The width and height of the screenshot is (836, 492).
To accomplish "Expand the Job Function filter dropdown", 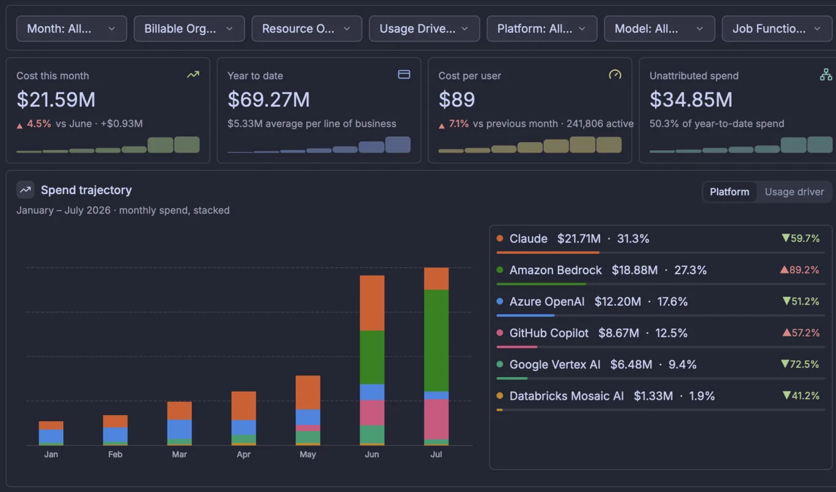I will tap(777, 29).
